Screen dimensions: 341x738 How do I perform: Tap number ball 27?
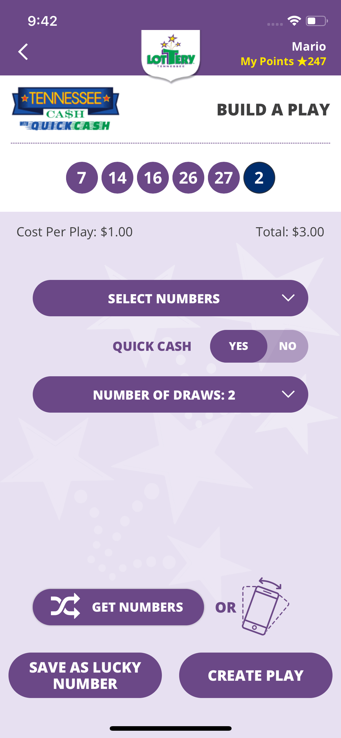[x=224, y=178]
